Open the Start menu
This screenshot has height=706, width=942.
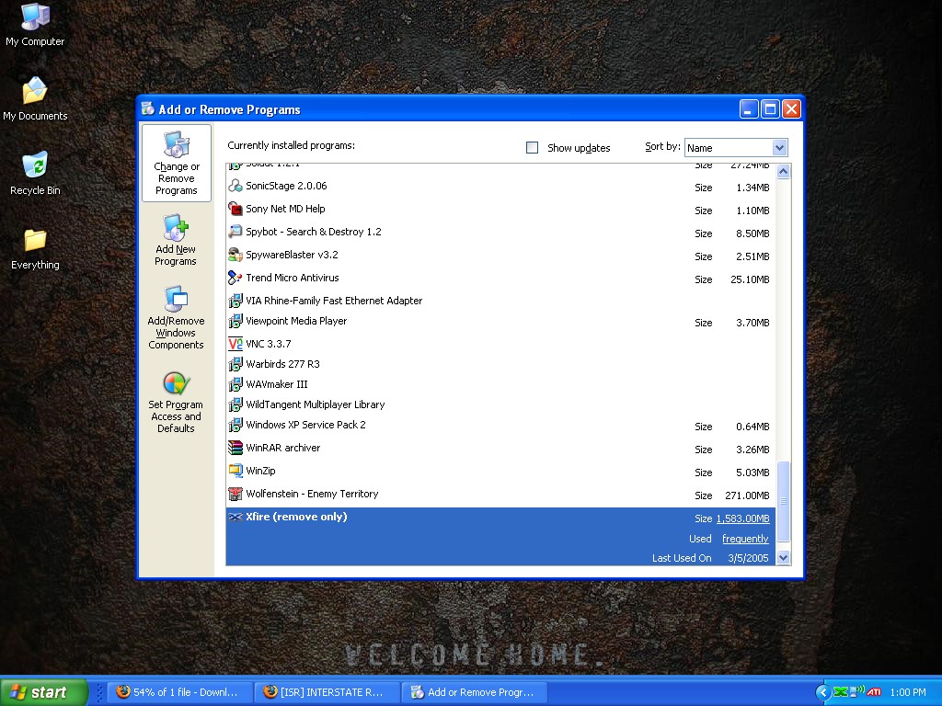point(44,692)
